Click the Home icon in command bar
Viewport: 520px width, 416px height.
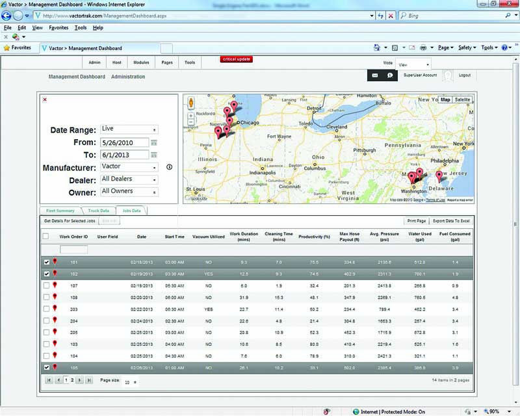[377, 47]
